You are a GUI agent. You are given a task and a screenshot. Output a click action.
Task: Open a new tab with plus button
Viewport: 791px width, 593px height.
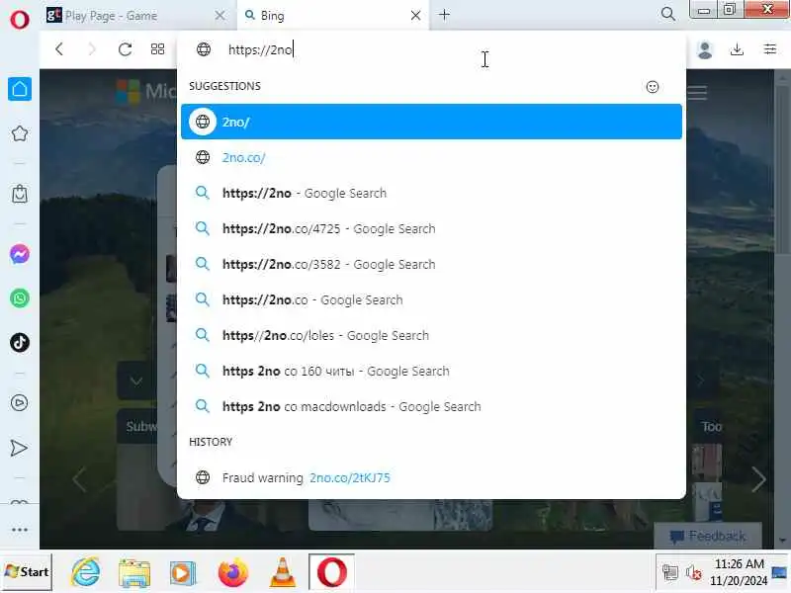tap(444, 15)
